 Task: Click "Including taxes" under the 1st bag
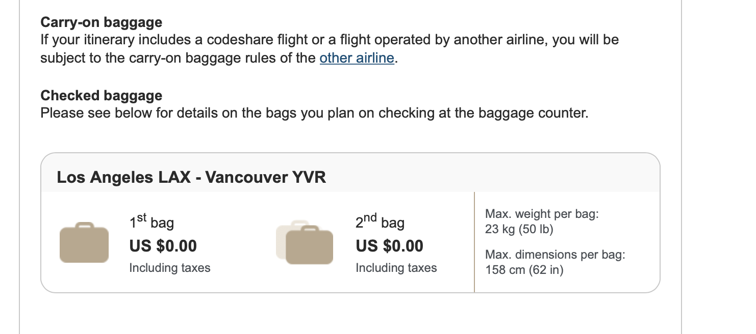click(x=170, y=268)
